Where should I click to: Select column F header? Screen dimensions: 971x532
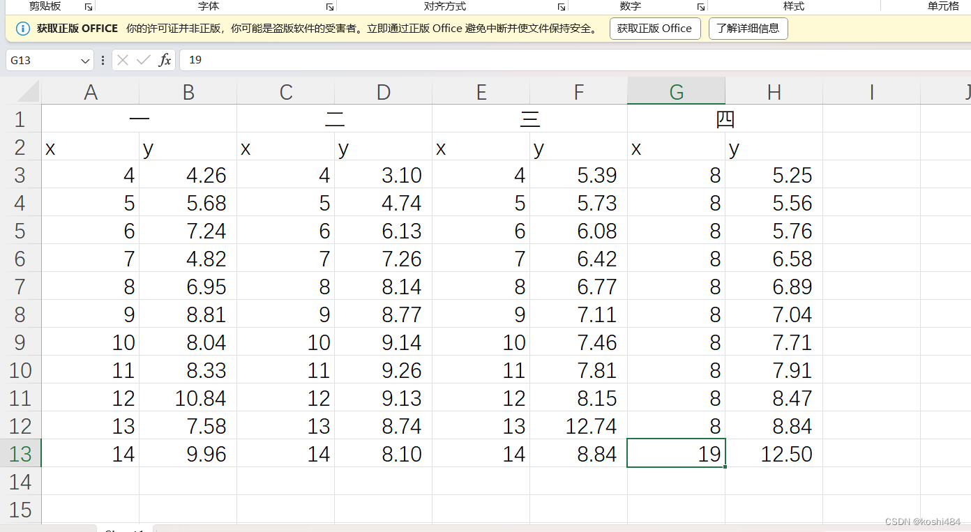[579, 91]
